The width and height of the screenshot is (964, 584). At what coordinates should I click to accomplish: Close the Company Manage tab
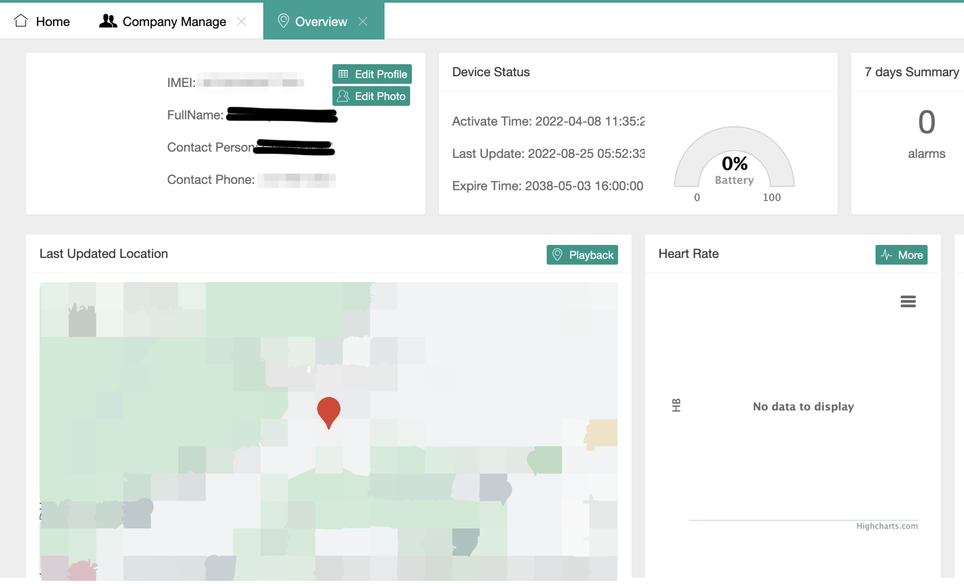click(242, 21)
